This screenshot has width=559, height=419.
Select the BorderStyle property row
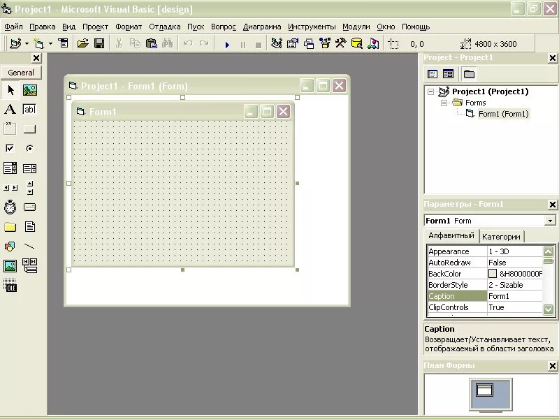485,285
